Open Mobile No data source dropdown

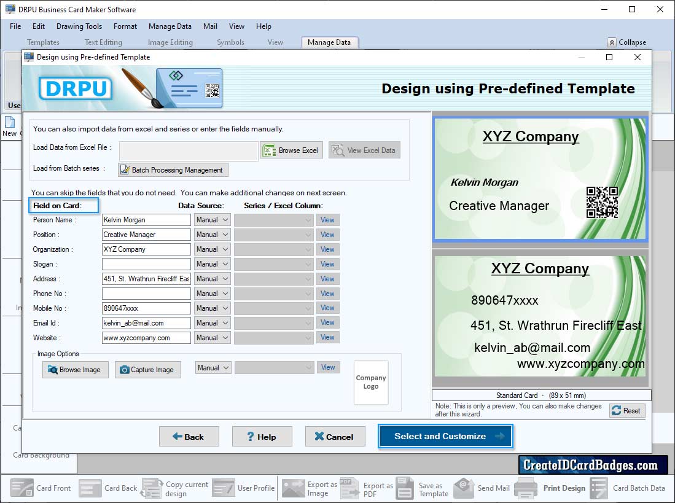[x=213, y=308]
